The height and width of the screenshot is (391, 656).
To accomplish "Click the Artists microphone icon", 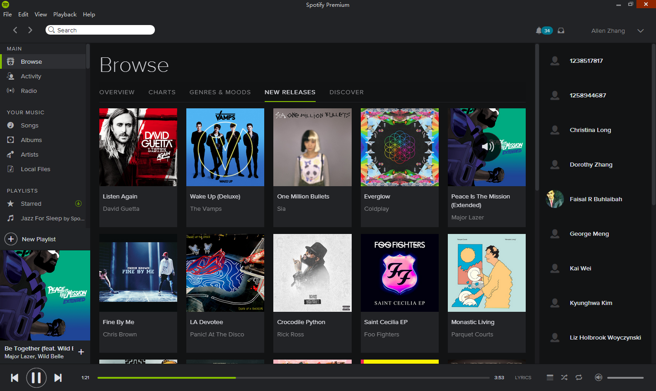I will (10, 154).
